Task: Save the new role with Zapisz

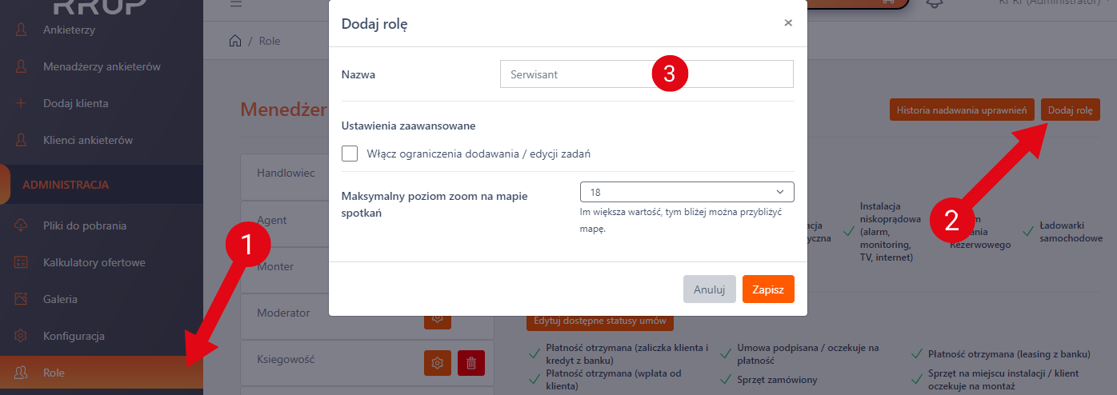Action: pos(768,289)
